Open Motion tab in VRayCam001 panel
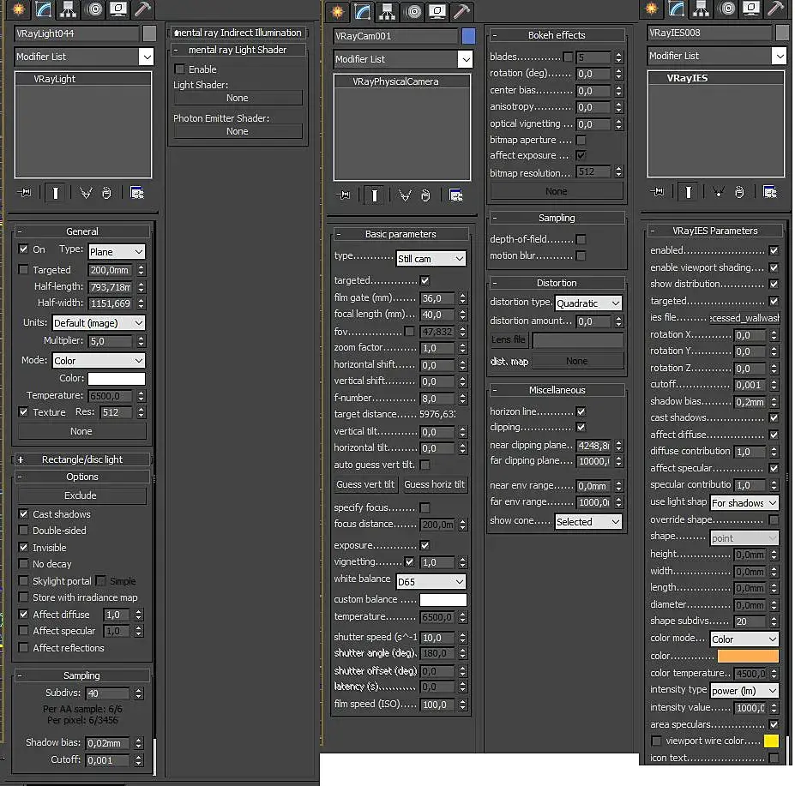 click(x=413, y=11)
